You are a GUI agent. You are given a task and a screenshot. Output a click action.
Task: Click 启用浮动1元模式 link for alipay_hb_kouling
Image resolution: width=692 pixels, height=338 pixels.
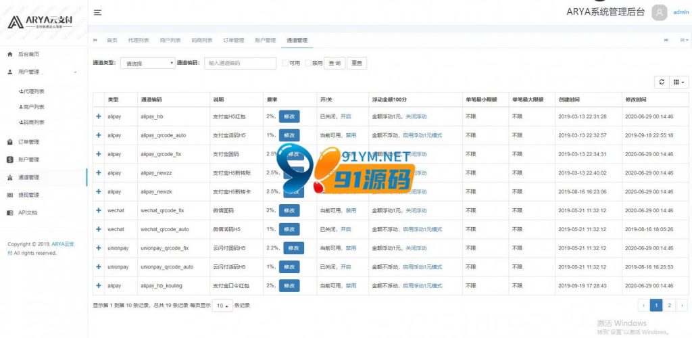[x=422, y=286]
